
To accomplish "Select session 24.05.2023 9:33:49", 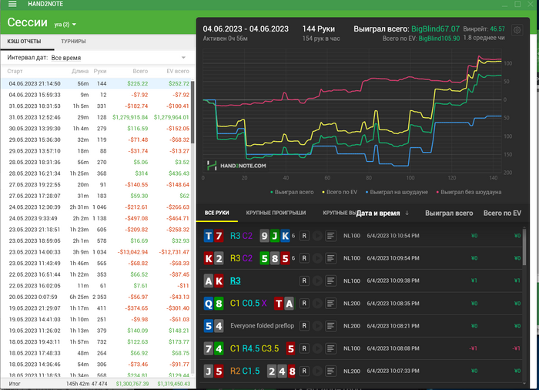I will pos(96,218).
